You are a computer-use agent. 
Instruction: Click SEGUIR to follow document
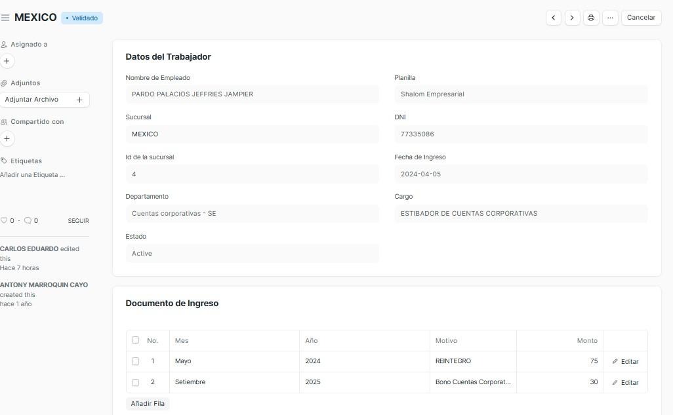(78, 221)
